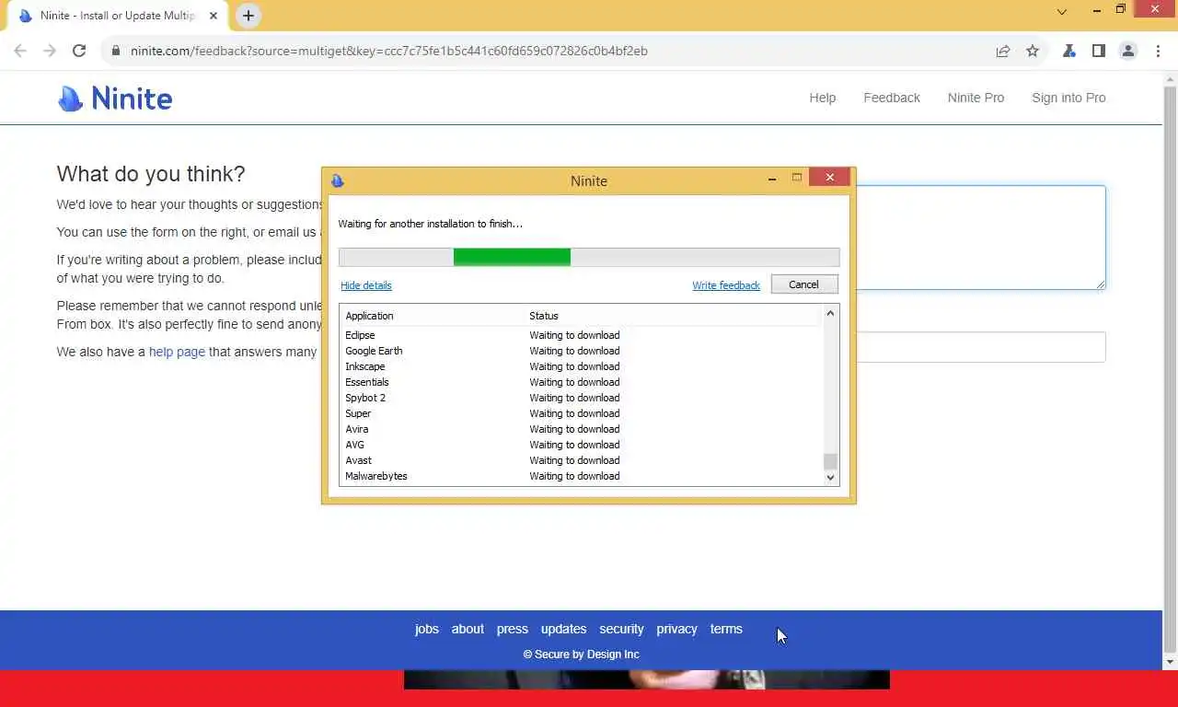Maximize the Ninite installer dialog
Image resolution: width=1178 pixels, height=707 pixels.
click(x=797, y=178)
